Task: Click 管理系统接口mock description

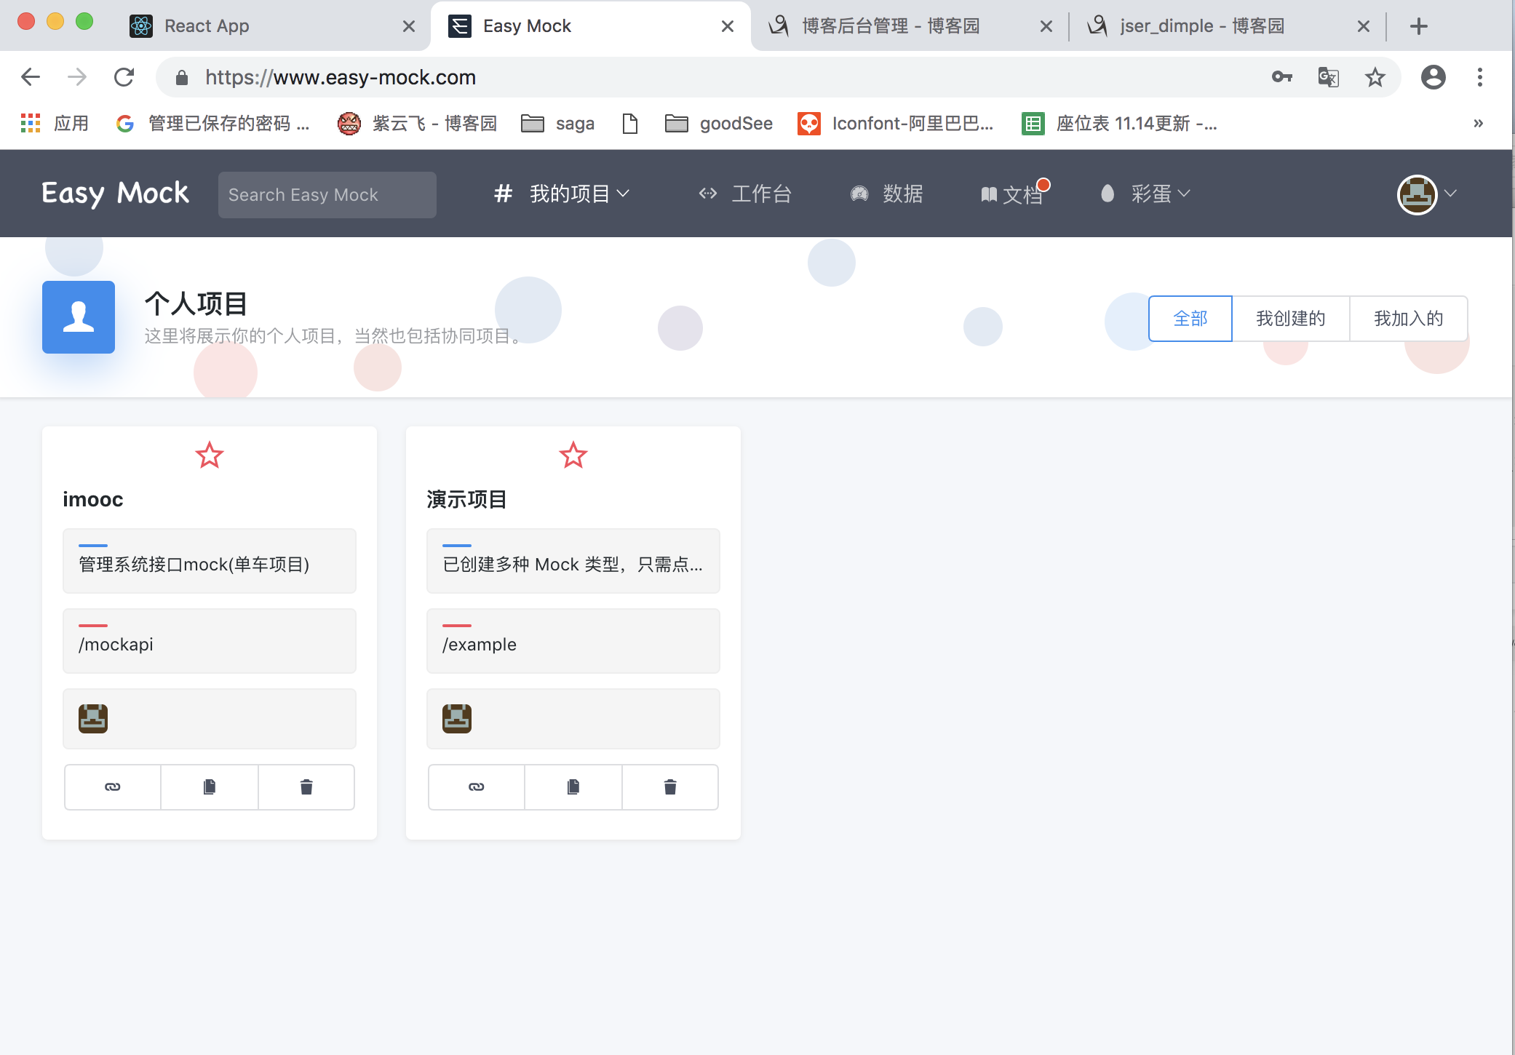Action: pos(210,561)
